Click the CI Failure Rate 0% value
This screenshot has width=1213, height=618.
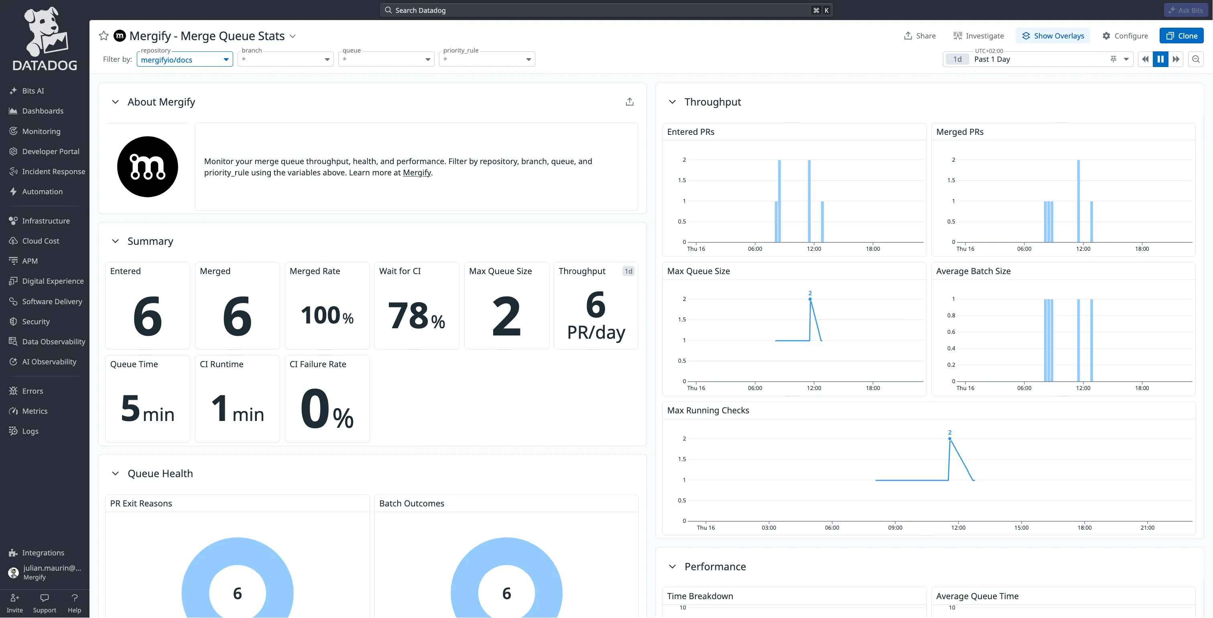[x=327, y=409]
